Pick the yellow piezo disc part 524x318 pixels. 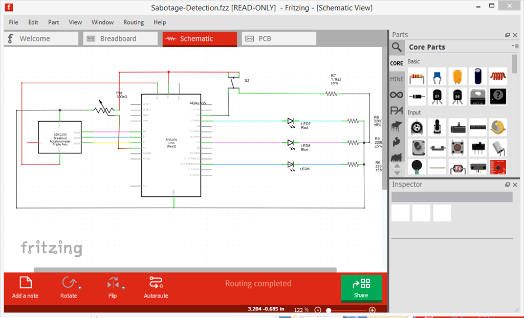[x=498, y=127]
